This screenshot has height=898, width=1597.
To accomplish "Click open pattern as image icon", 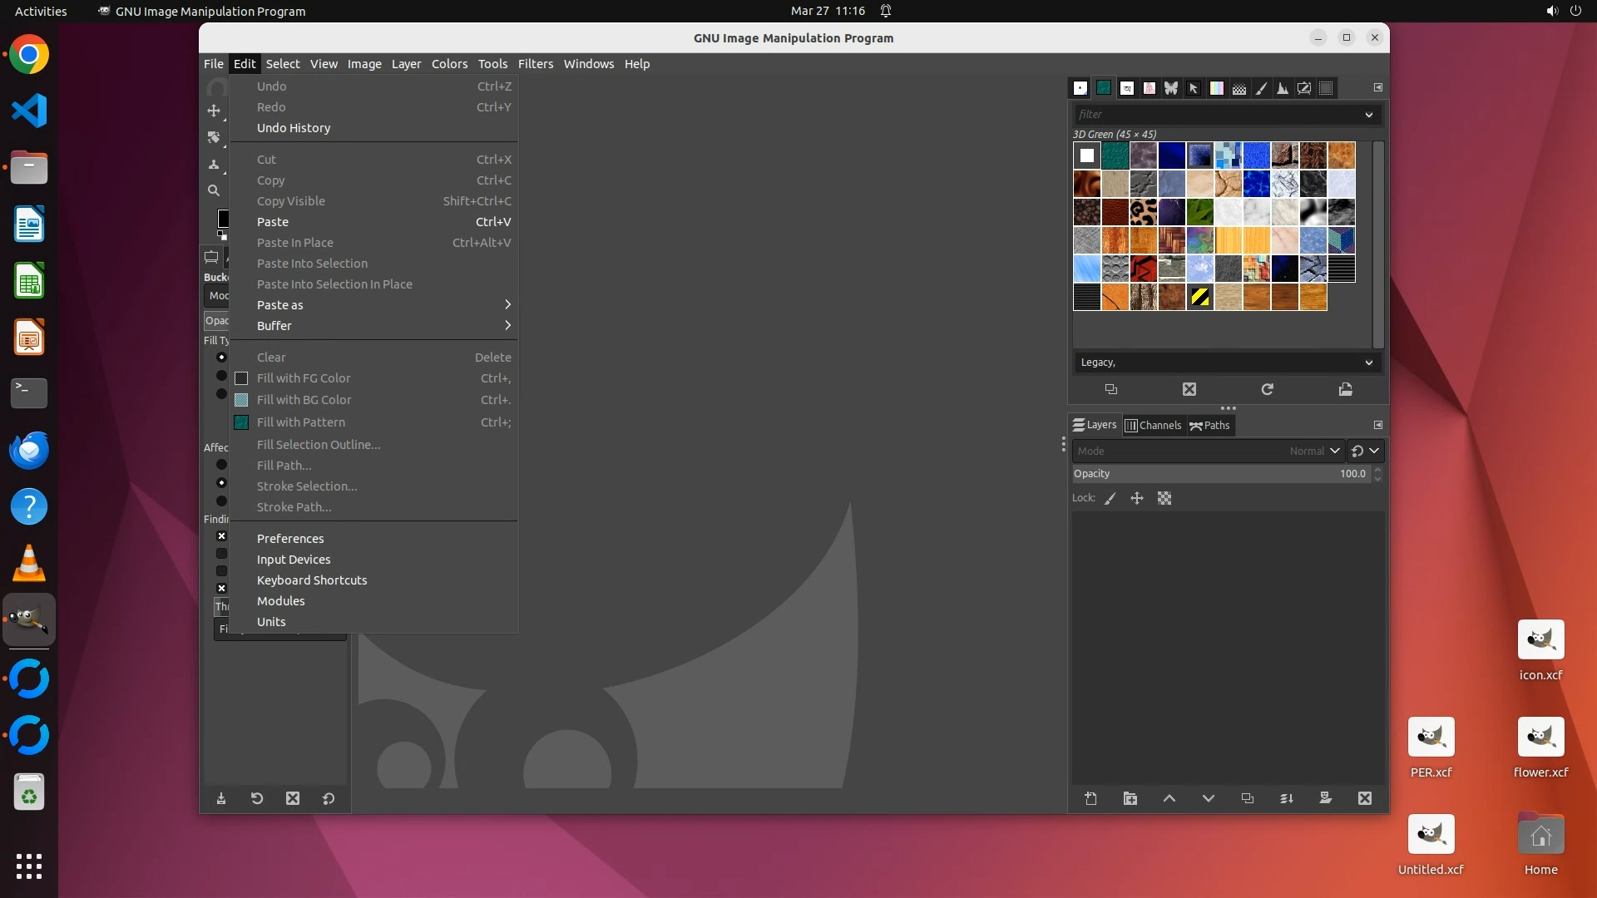I will 1345,389.
